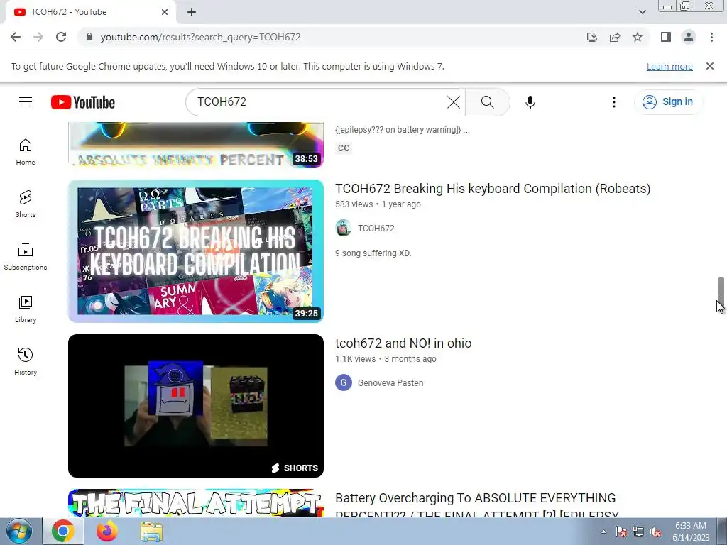Dismiss the Chrome update notification bar
Screen dimensions: 727x545
pos(709,66)
